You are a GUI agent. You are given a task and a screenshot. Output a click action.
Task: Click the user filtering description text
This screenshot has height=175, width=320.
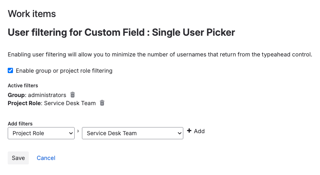160,54
